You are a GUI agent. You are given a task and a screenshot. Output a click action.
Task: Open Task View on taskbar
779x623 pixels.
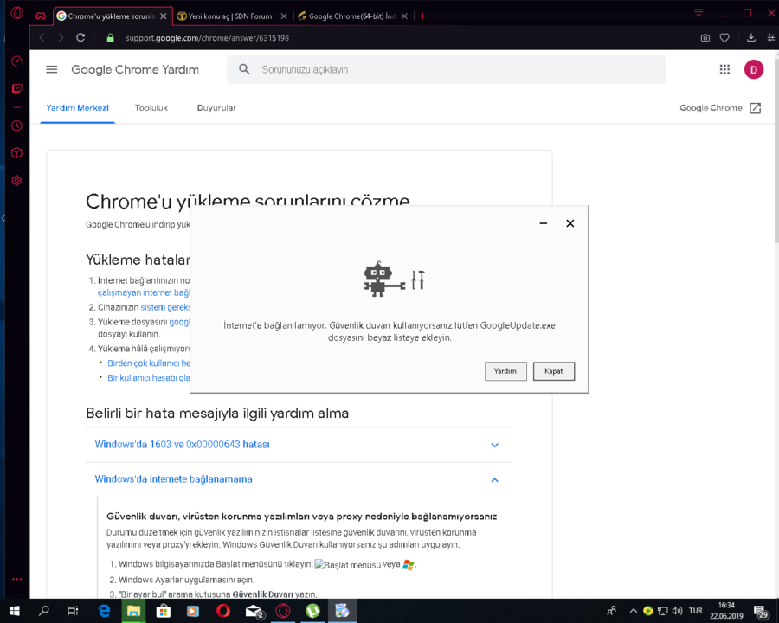pyautogui.click(x=73, y=611)
